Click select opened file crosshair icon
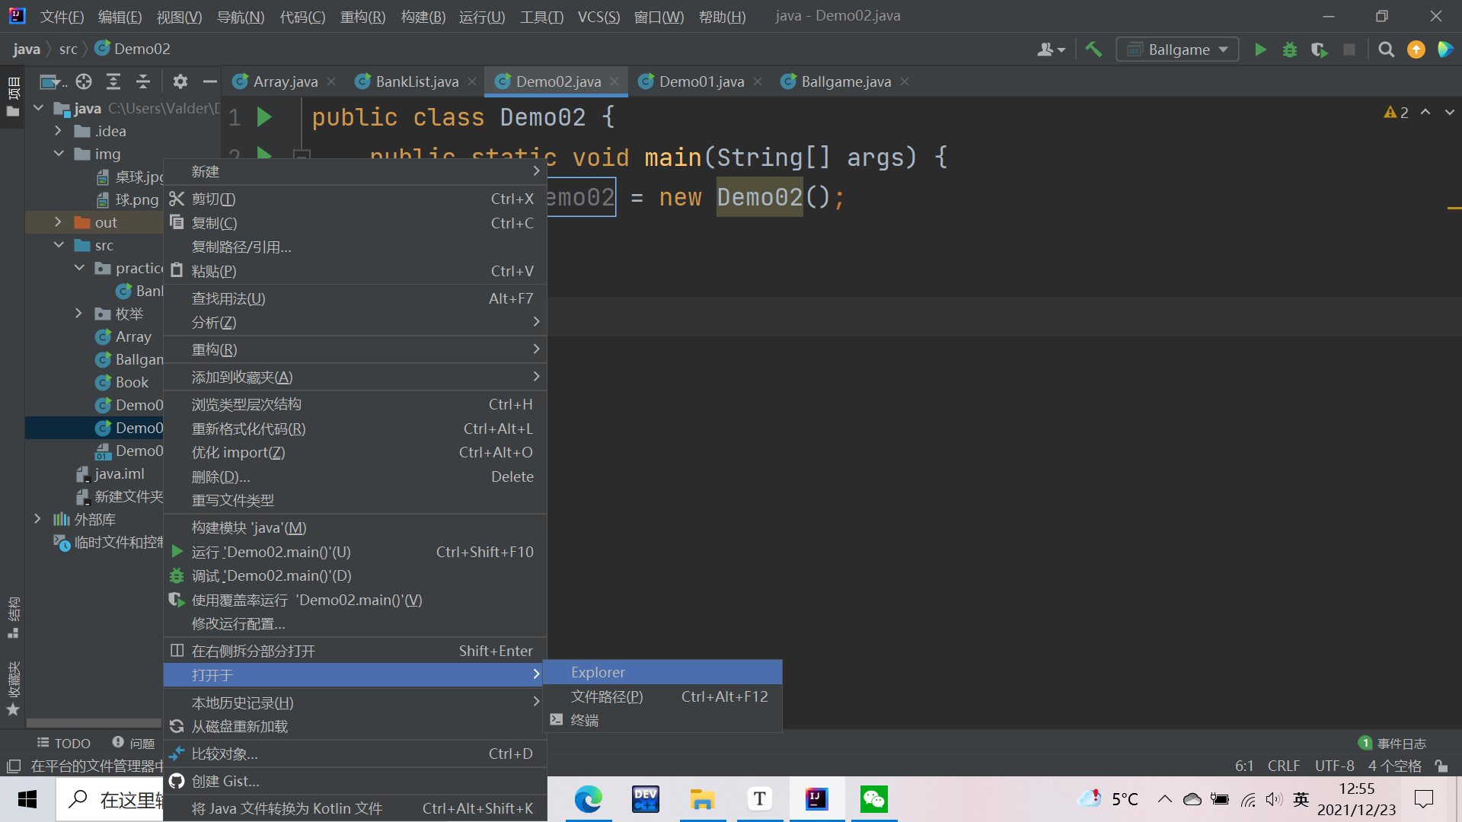 (84, 81)
